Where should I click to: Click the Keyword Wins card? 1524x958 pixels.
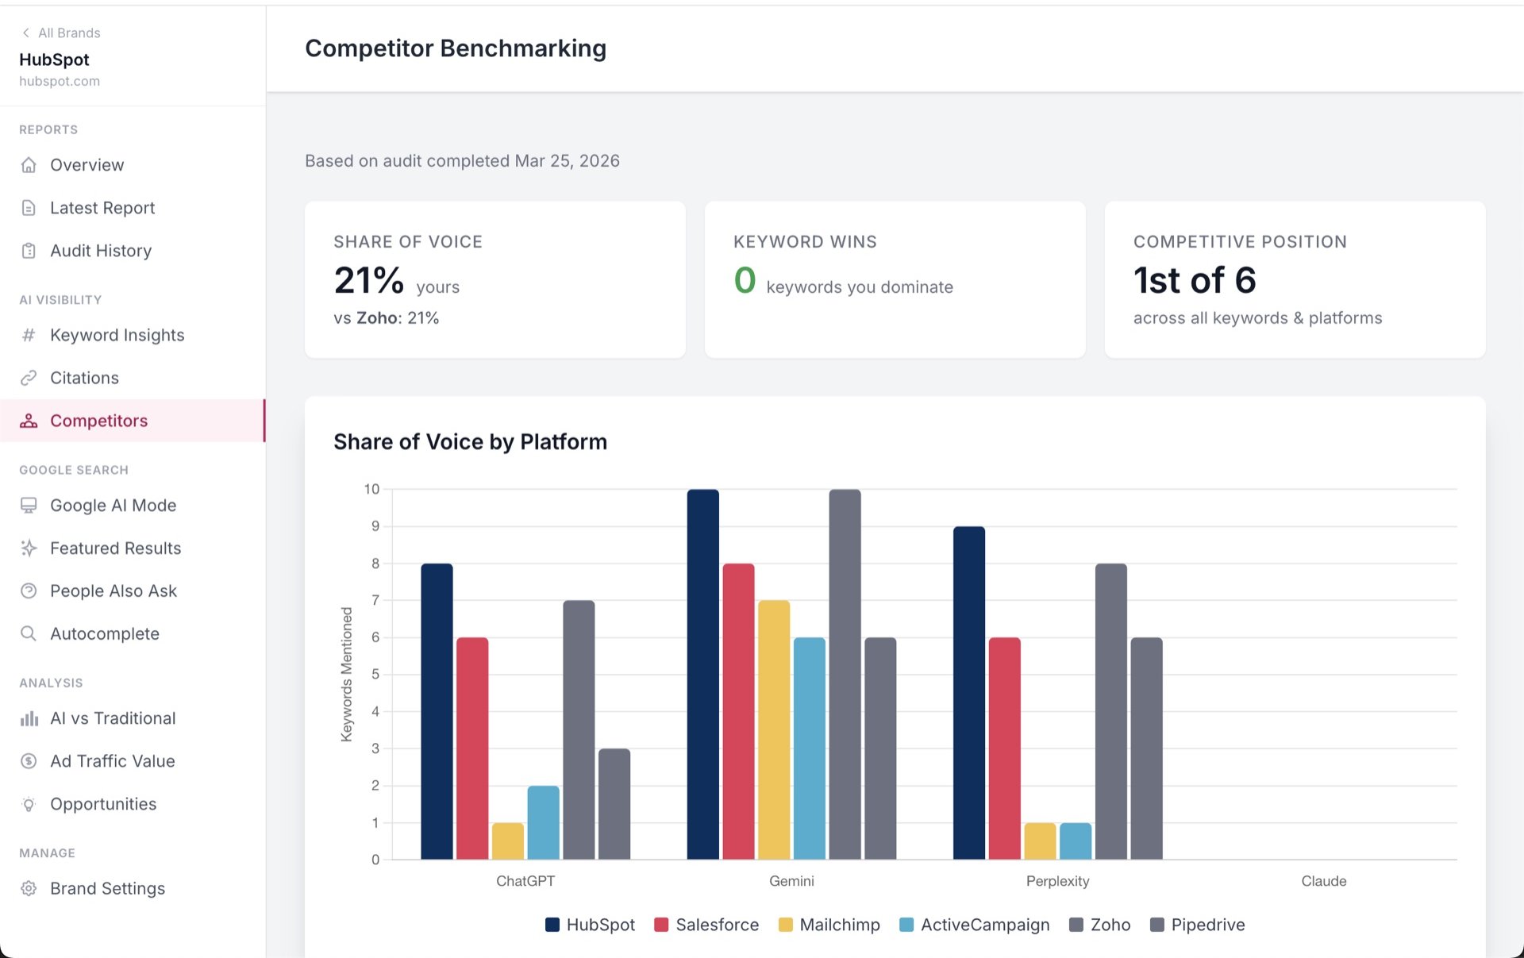pos(895,279)
